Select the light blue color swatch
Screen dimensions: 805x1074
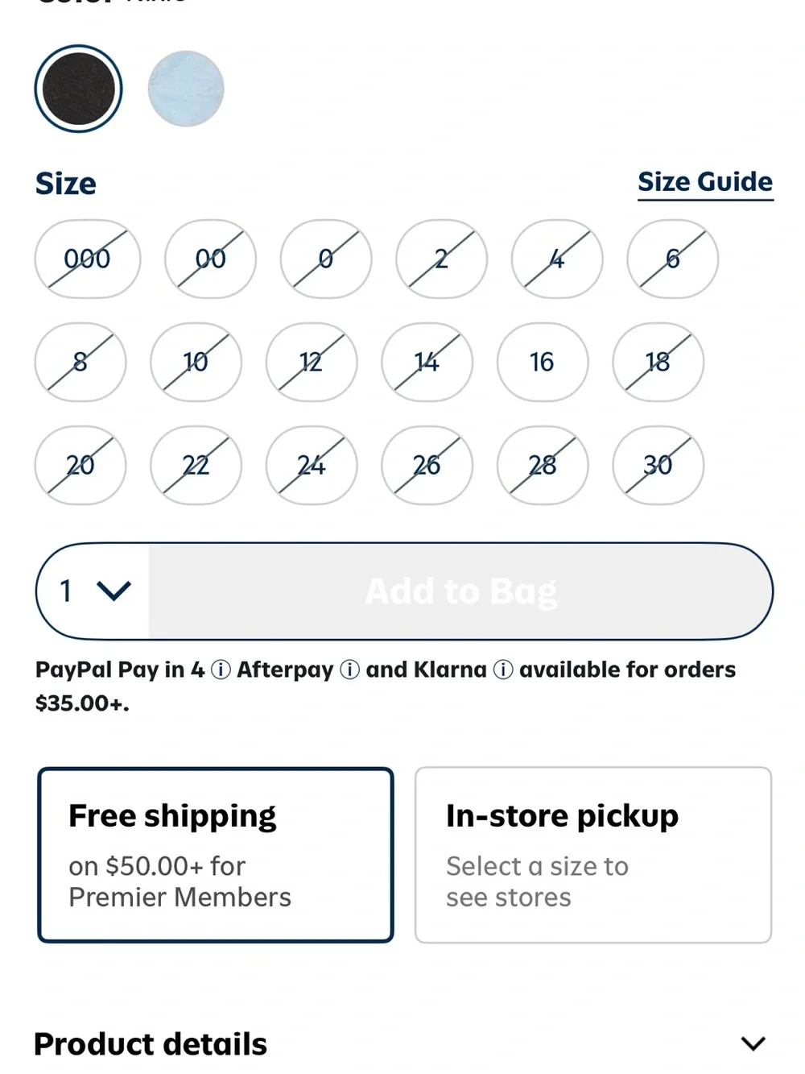[x=186, y=89]
